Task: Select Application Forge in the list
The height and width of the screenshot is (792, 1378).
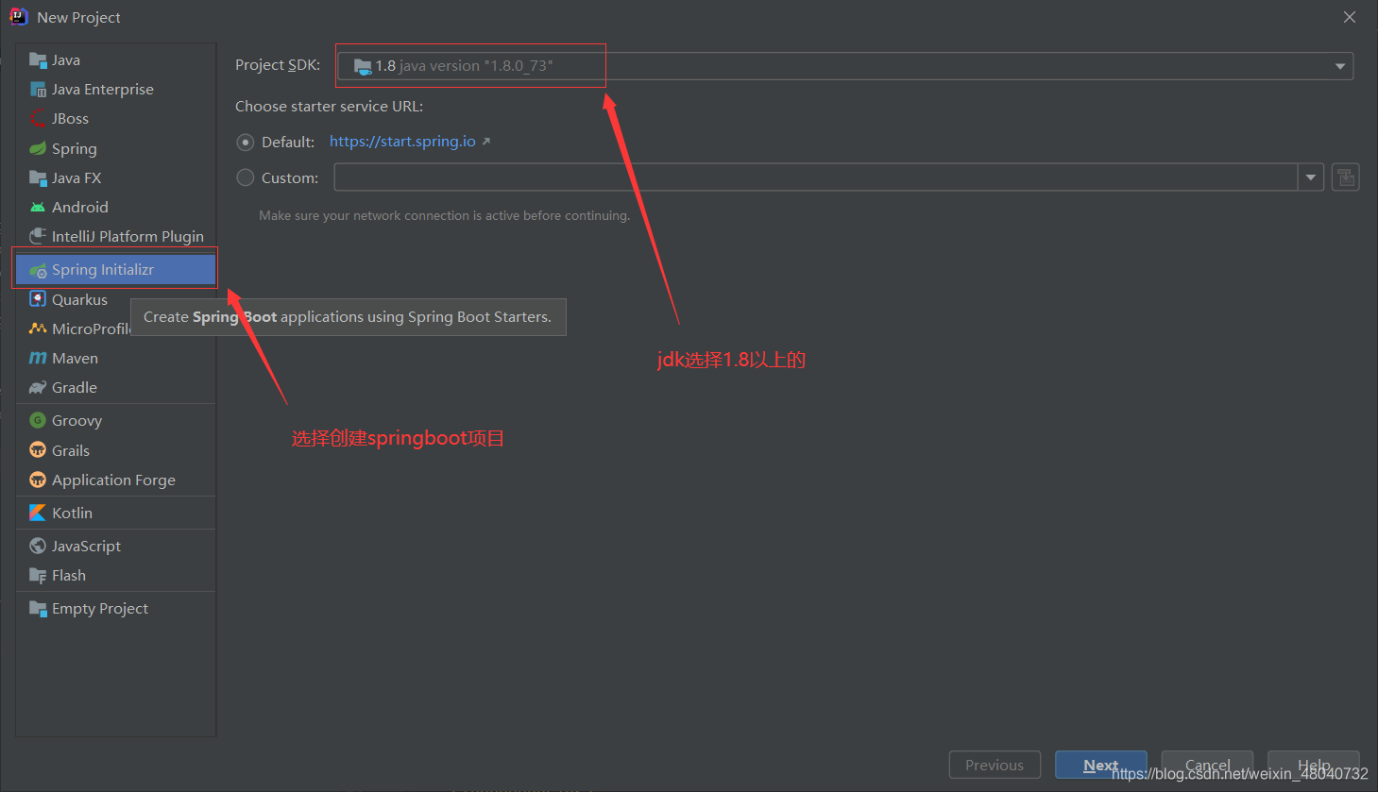Action: pos(115,480)
